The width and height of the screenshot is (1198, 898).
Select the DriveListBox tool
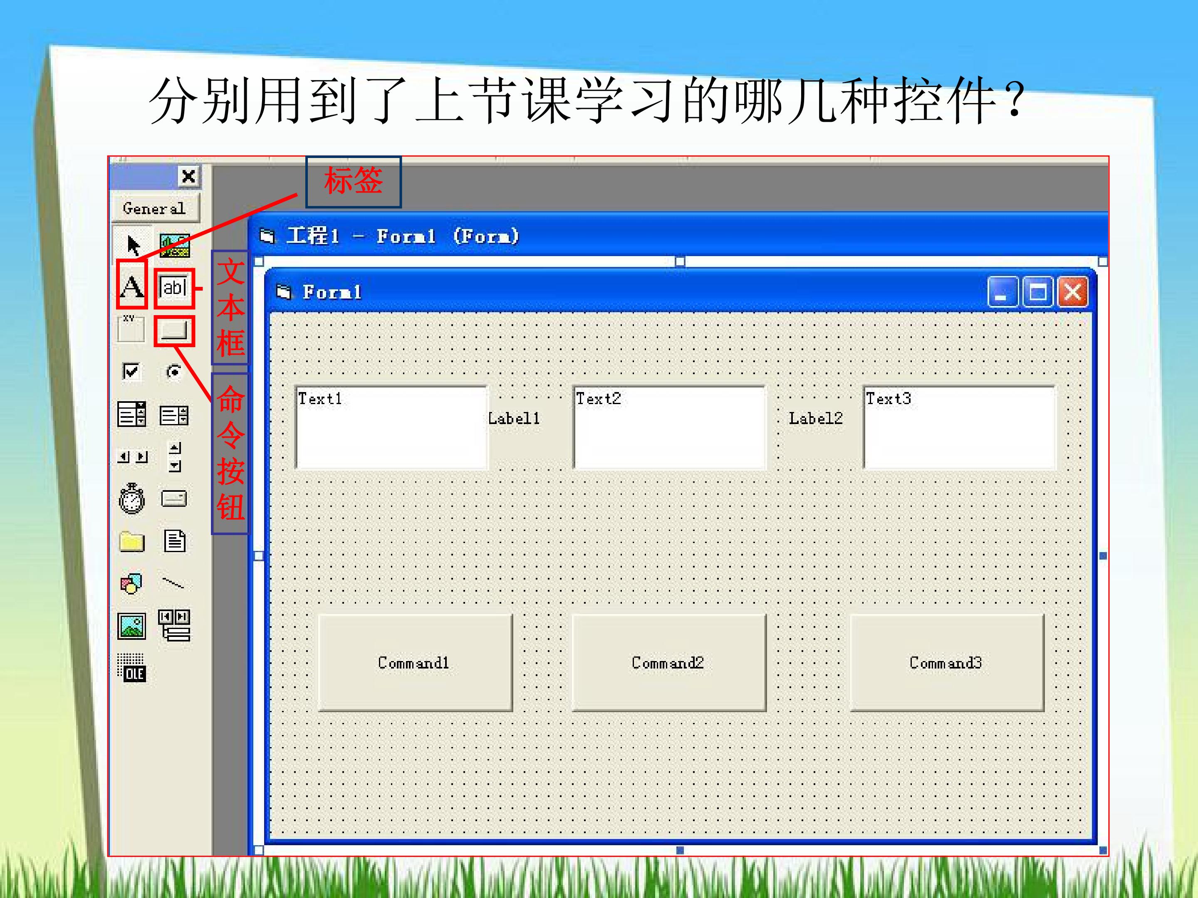(174, 498)
